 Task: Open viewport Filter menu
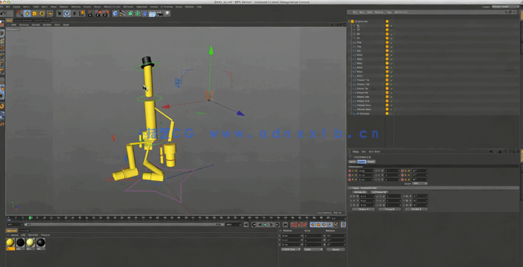click(57, 24)
